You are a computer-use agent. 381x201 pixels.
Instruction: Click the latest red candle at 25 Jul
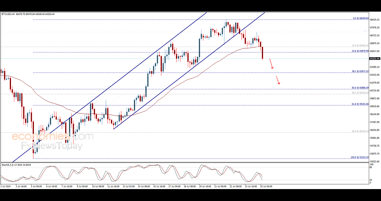coord(263,53)
